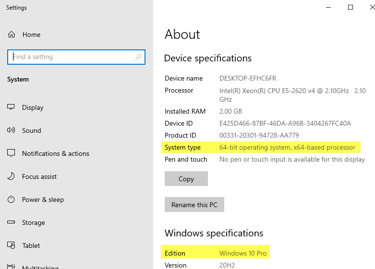Viewport: 375px width, 269px height.
Task: Click the Device specifications heading
Action: click(x=208, y=58)
